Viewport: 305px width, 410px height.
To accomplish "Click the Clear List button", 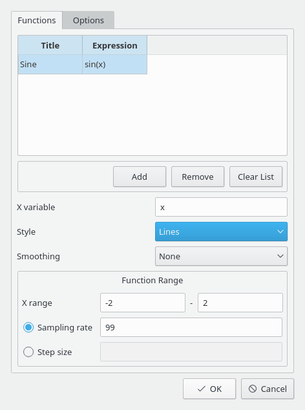I will pyautogui.click(x=256, y=177).
